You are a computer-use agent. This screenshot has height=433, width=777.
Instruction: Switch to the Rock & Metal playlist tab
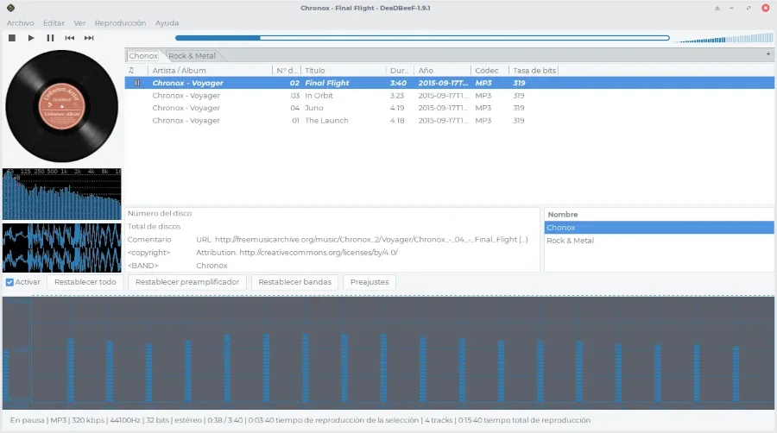click(192, 56)
